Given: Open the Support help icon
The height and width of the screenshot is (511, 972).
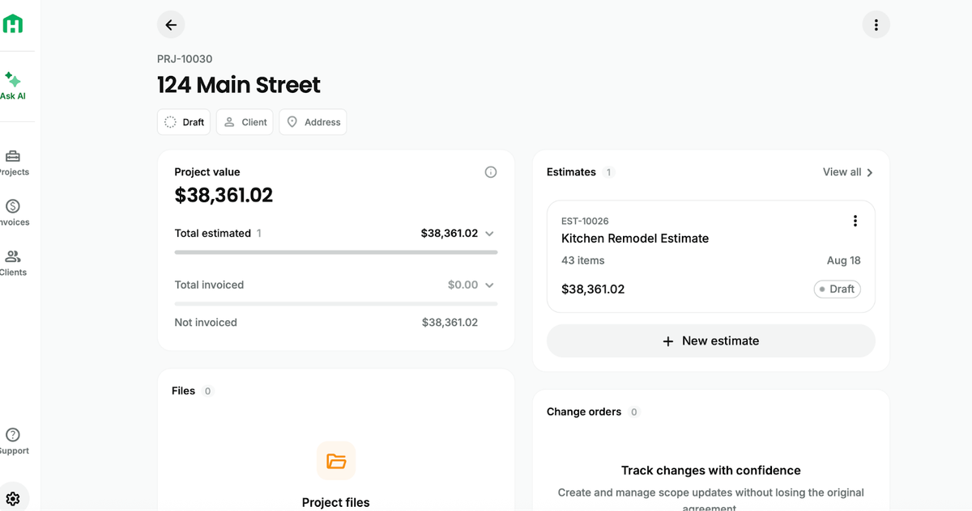Looking at the screenshot, I should coord(13,441).
